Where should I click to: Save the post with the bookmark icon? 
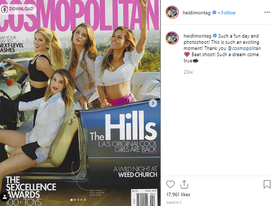[267, 184]
